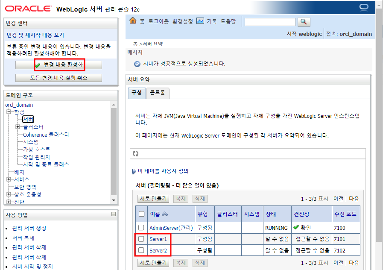
Task: Switch to the 콘트롤 tab
Action: pos(158,93)
